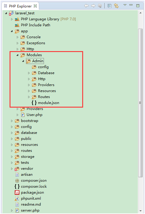Click the Up to parent icon
Screen dimensions: 145x214
(100, 6)
